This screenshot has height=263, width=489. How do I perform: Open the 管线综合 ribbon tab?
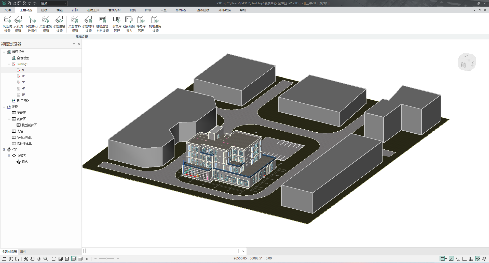coord(114,10)
